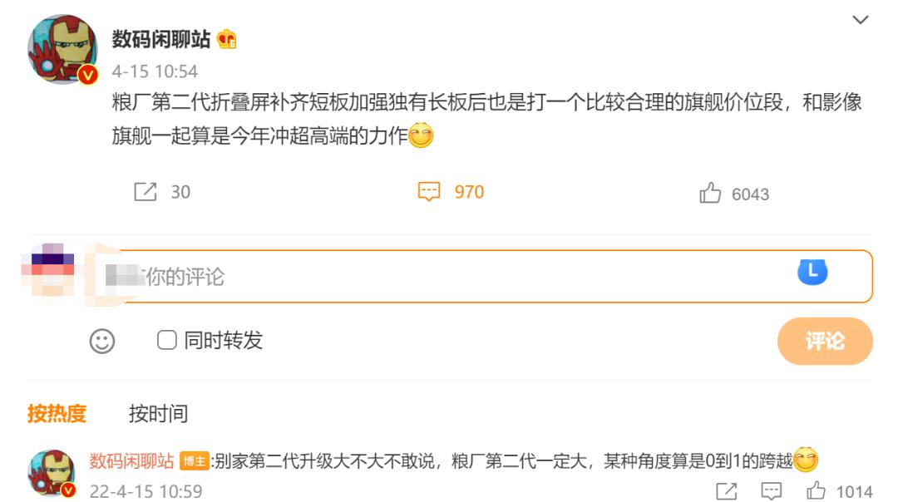The width and height of the screenshot is (898, 502).
Task: Expand the post options chevron menu
Action: point(861,19)
